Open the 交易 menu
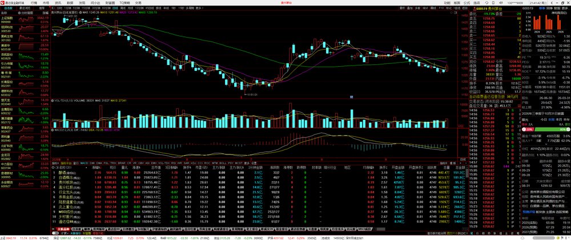The height and width of the screenshot is (240, 571). 138,2
